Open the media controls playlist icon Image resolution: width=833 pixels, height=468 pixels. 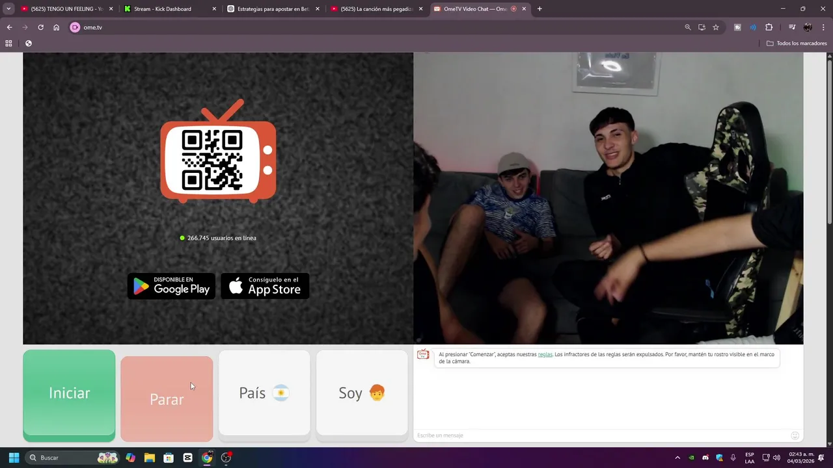[792, 27]
